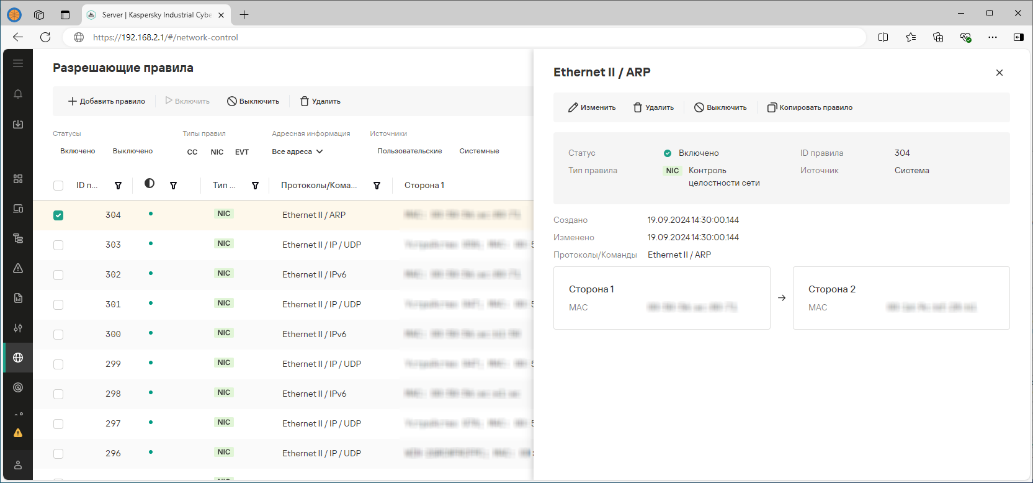Open the filter for Протоколы/Команды column

click(x=377, y=186)
